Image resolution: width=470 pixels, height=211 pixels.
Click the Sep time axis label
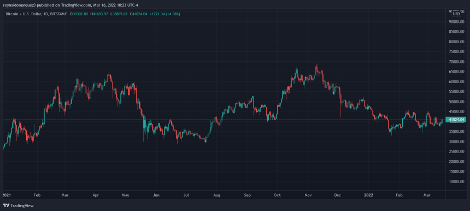pos(247,195)
